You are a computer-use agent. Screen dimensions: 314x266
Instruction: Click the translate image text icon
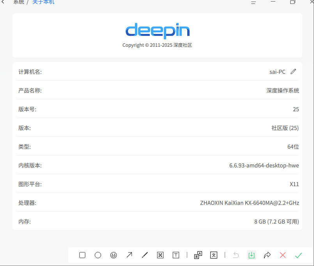point(198,255)
